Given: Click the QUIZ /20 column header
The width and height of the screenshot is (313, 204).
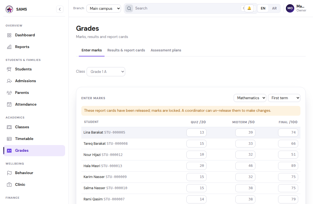Looking at the screenshot, I should tap(198, 122).
